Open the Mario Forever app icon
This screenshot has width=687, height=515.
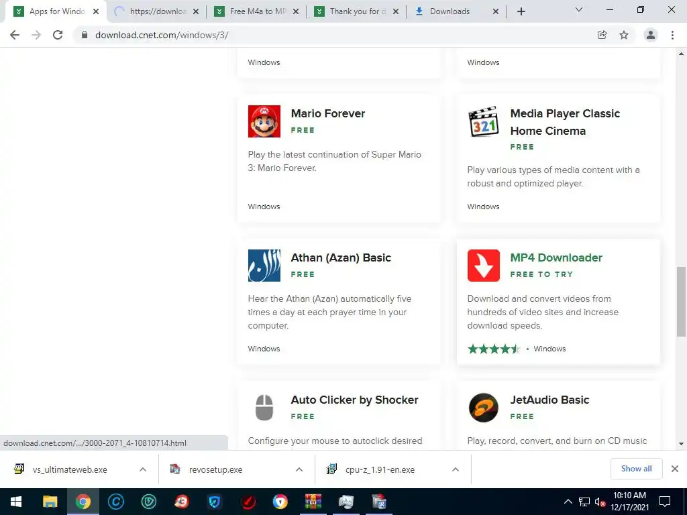click(x=264, y=121)
